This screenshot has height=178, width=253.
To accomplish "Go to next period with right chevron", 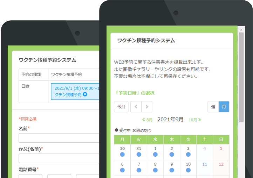I will [x=147, y=107].
